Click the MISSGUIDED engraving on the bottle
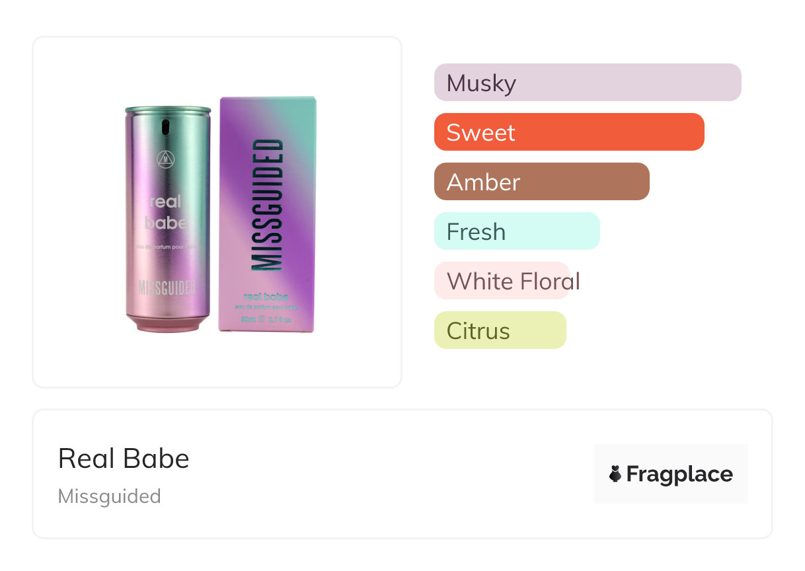 167,288
